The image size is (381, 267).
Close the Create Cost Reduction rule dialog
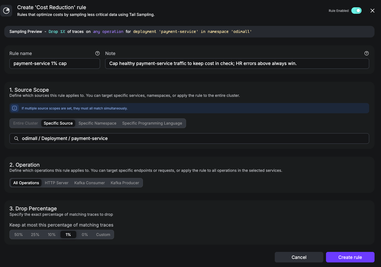pyautogui.click(x=372, y=11)
